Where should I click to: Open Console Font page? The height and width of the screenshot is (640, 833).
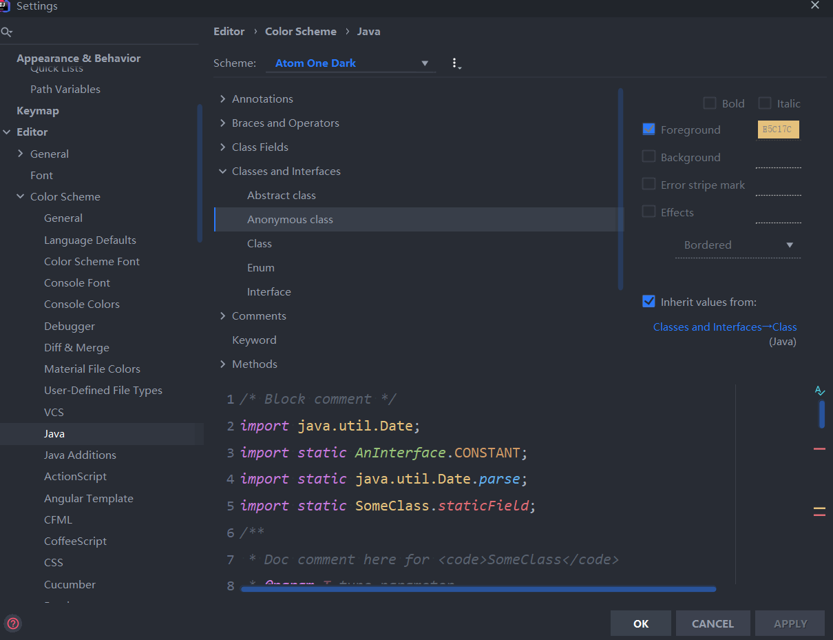tap(77, 283)
